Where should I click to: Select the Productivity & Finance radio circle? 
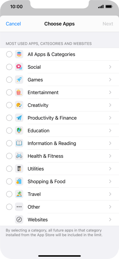(x=9, y=118)
